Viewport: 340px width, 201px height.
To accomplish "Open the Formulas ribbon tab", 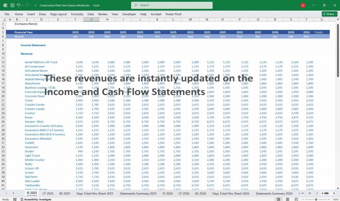I will (77, 14).
